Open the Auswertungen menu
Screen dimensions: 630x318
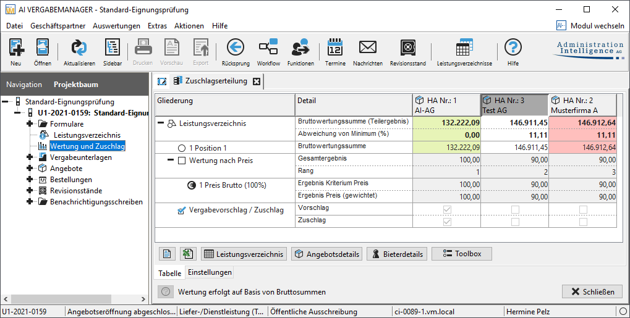point(116,26)
